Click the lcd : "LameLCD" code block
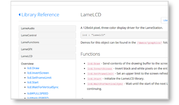 point(124,35)
